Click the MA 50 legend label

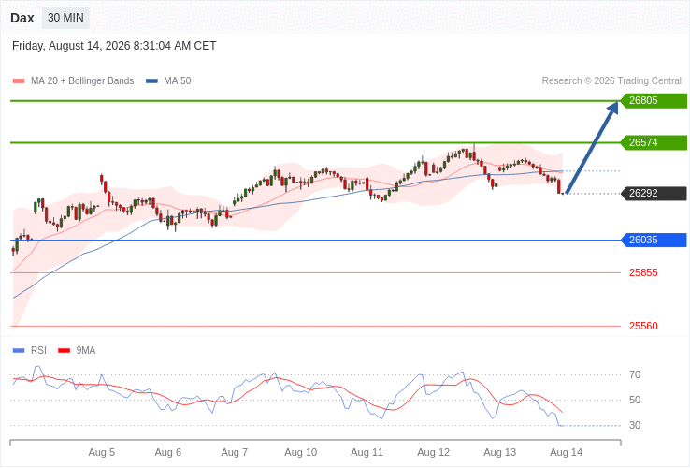[x=178, y=81]
